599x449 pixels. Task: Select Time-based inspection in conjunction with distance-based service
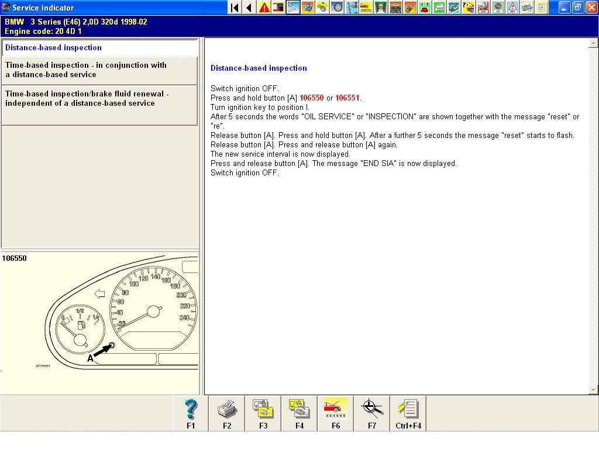tap(99, 70)
